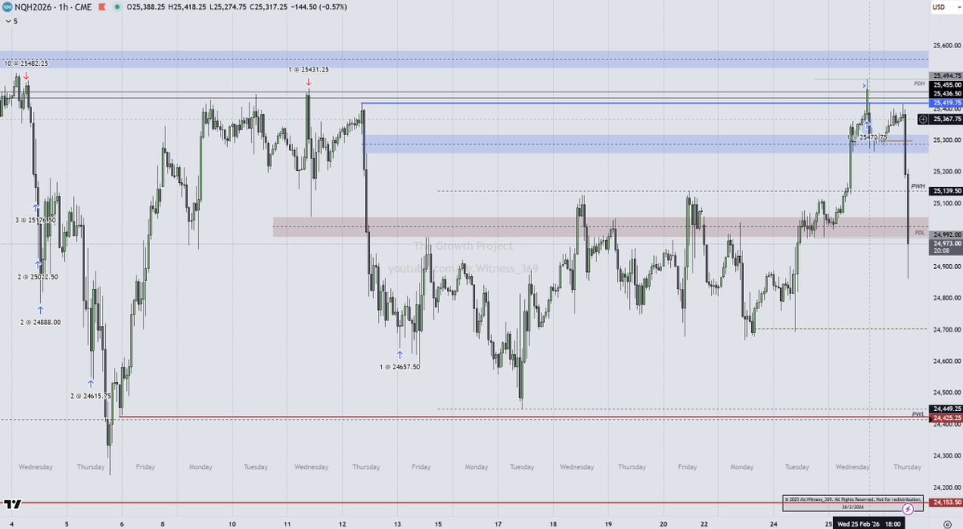
Task: Click the green market status dot
Action: [118, 9]
